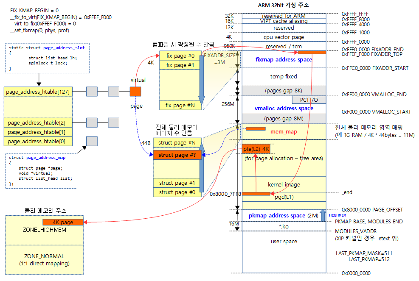Select the vmalloc address space label
Screen dimensions: 419x281
coord(284,109)
